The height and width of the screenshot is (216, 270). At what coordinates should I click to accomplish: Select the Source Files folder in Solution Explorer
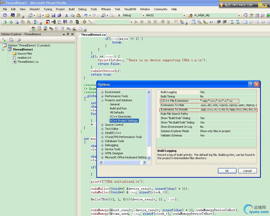(25, 54)
